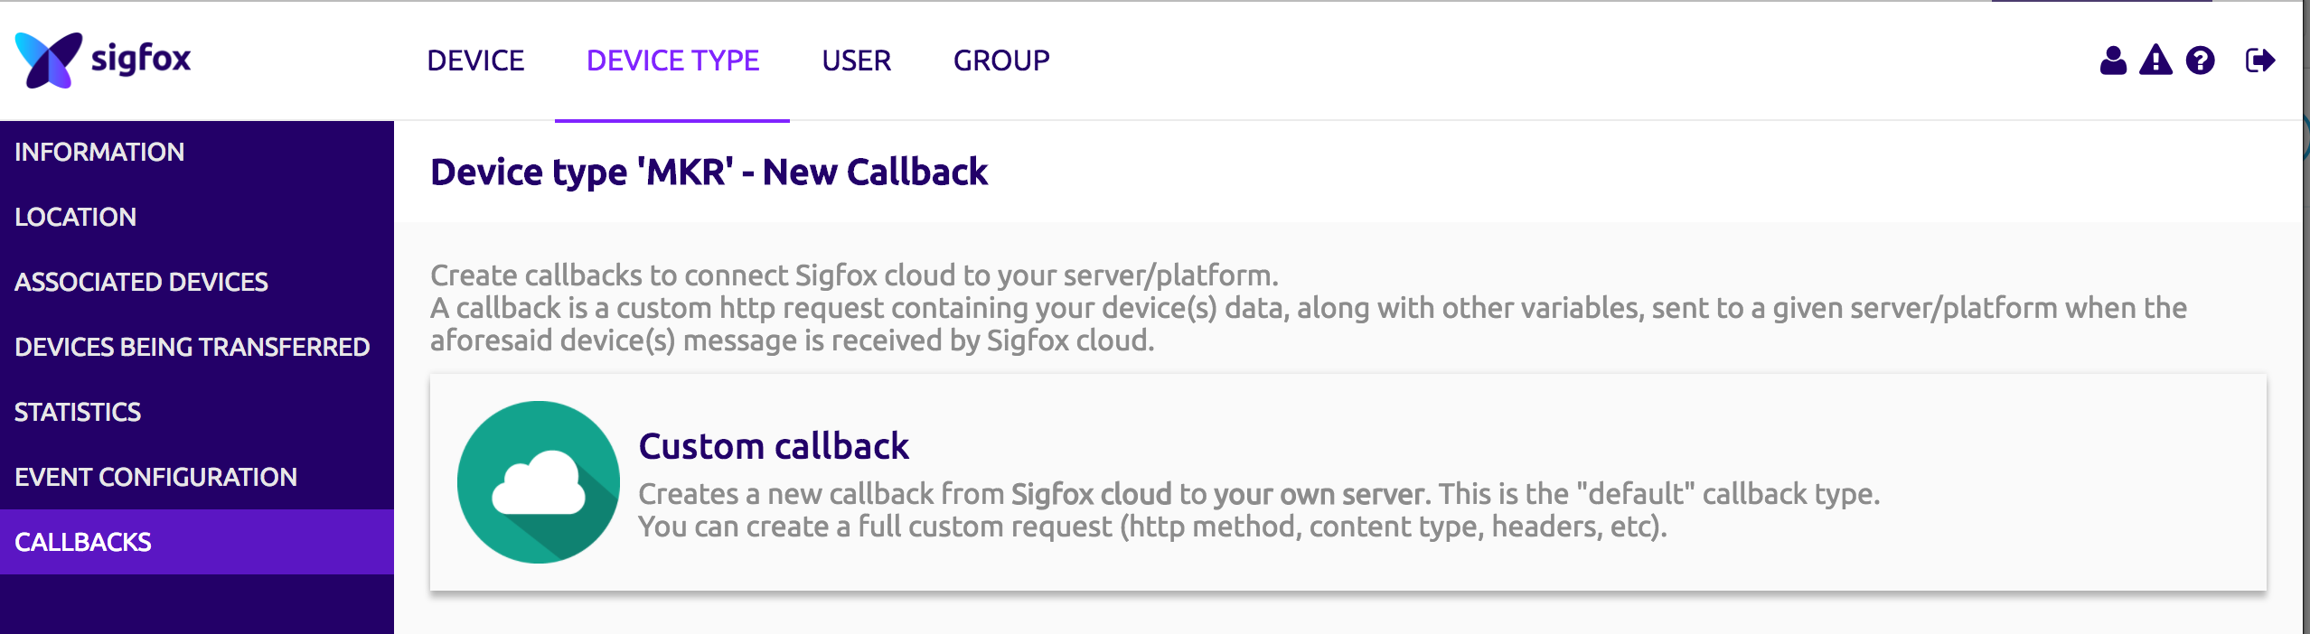Select the DEVICE TYPE tab
The width and height of the screenshot is (2310, 634).
[x=672, y=61]
